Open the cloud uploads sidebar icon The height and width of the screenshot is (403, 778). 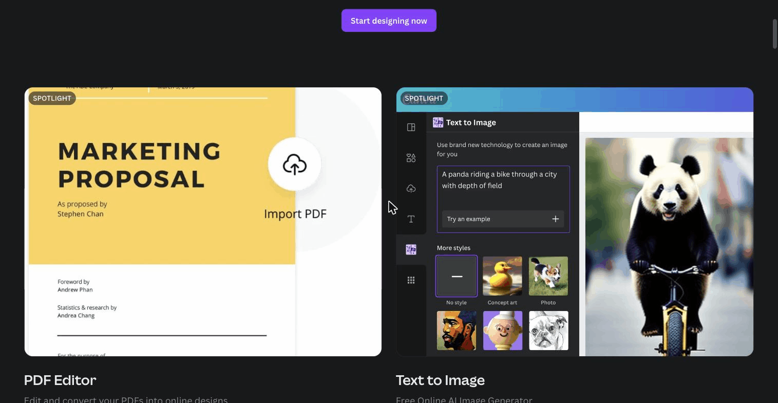click(411, 189)
